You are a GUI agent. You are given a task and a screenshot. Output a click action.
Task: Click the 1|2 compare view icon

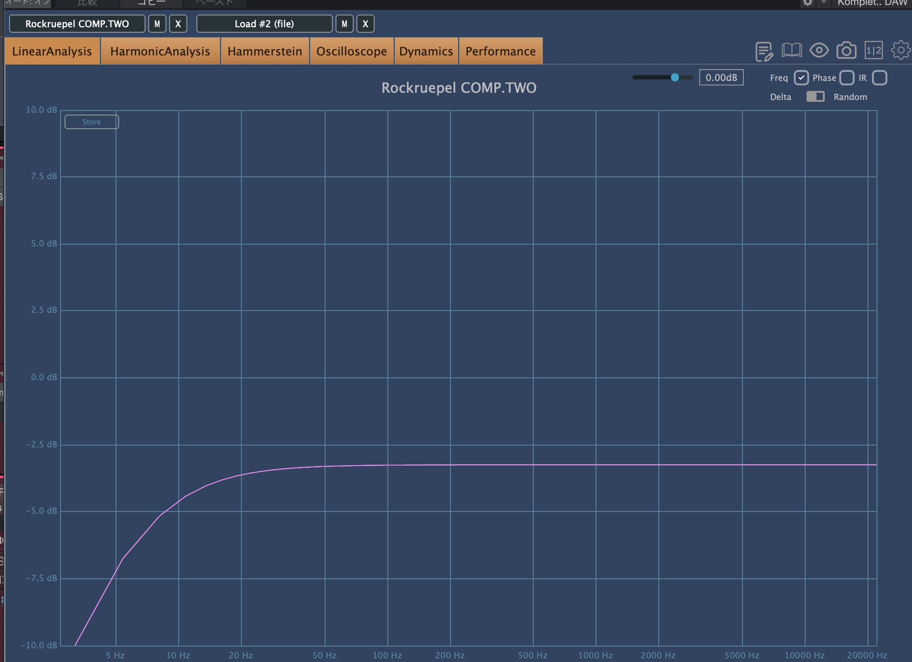tap(873, 50)
